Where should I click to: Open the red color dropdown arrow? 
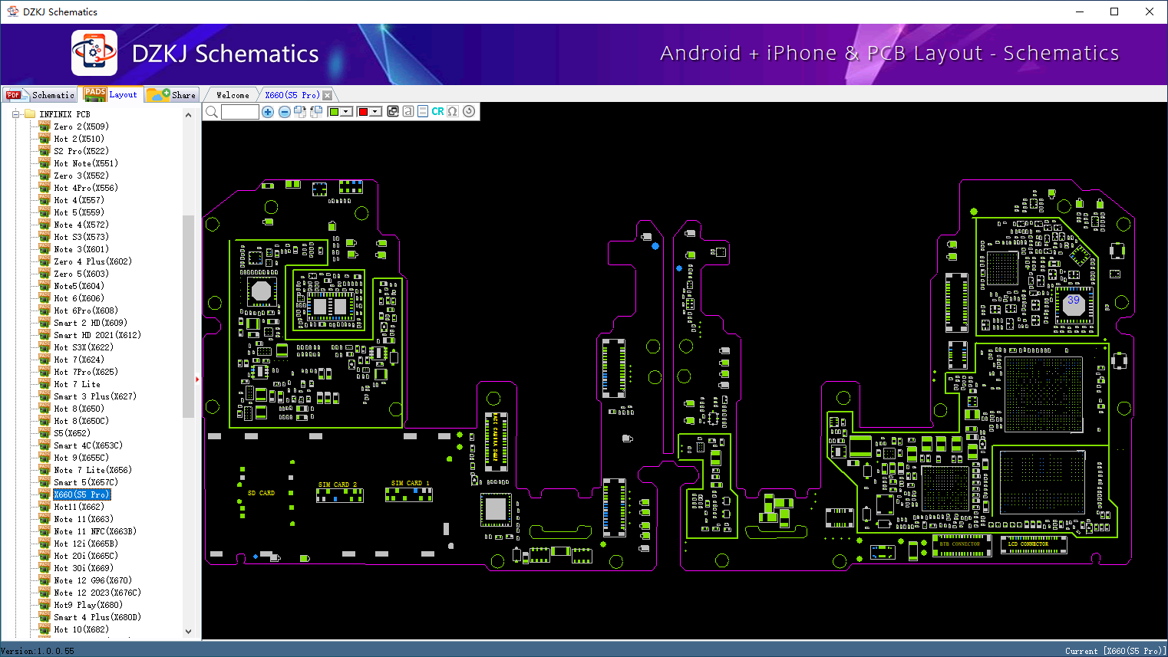[x=375, y=112]
